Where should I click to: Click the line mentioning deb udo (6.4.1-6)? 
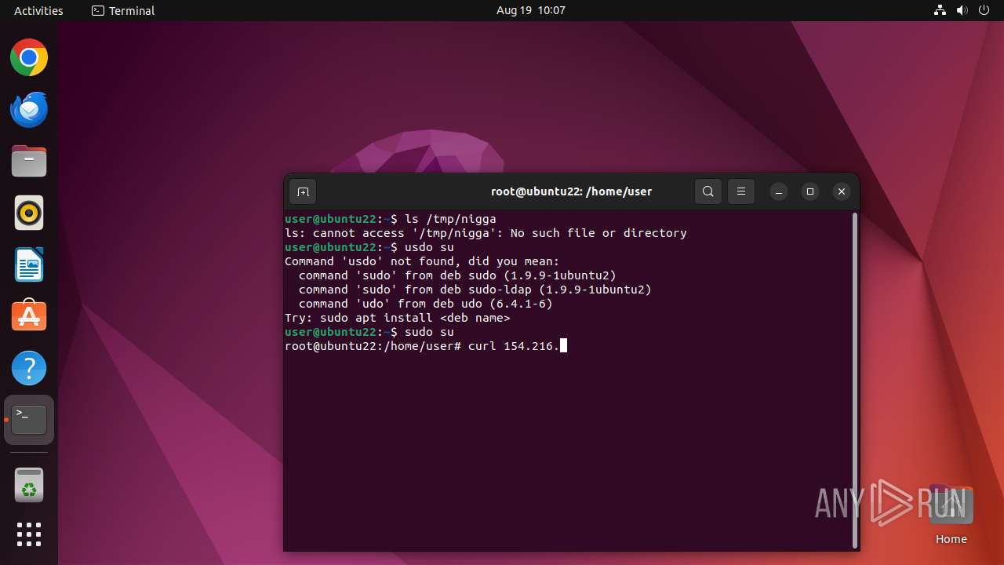point(426,304)
